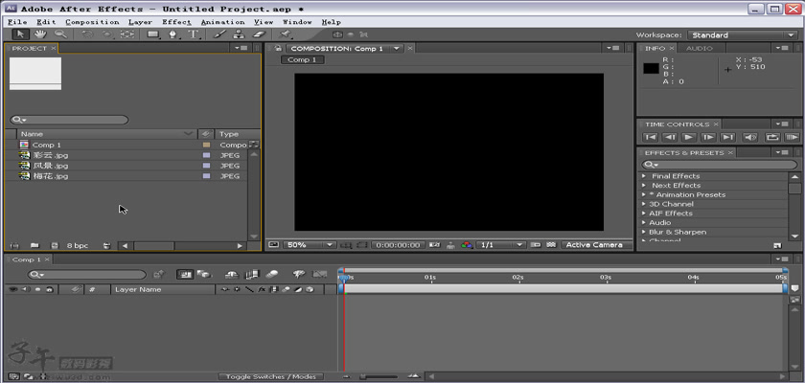Click the Next Frame button in Time Controls

point(708,138)
